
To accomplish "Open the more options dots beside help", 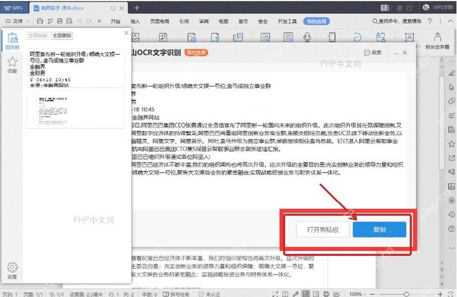I will tap(440, 21).
